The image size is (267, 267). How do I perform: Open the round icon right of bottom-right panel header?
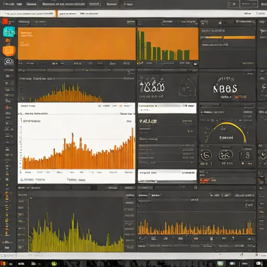(196, 187)
